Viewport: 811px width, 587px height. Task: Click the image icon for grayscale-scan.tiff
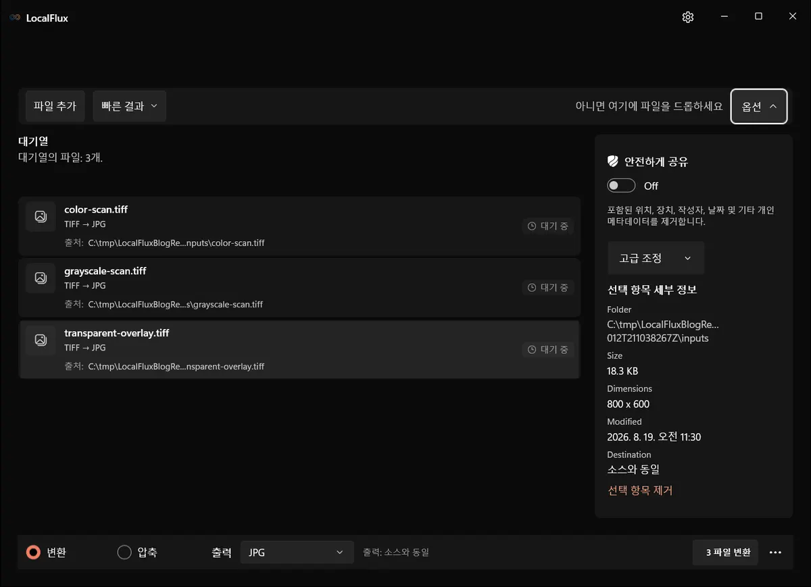41,278
